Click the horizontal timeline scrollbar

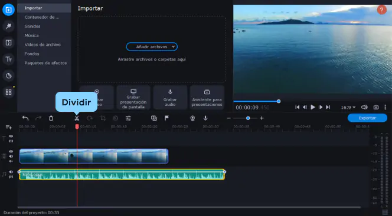coord(190,207)
